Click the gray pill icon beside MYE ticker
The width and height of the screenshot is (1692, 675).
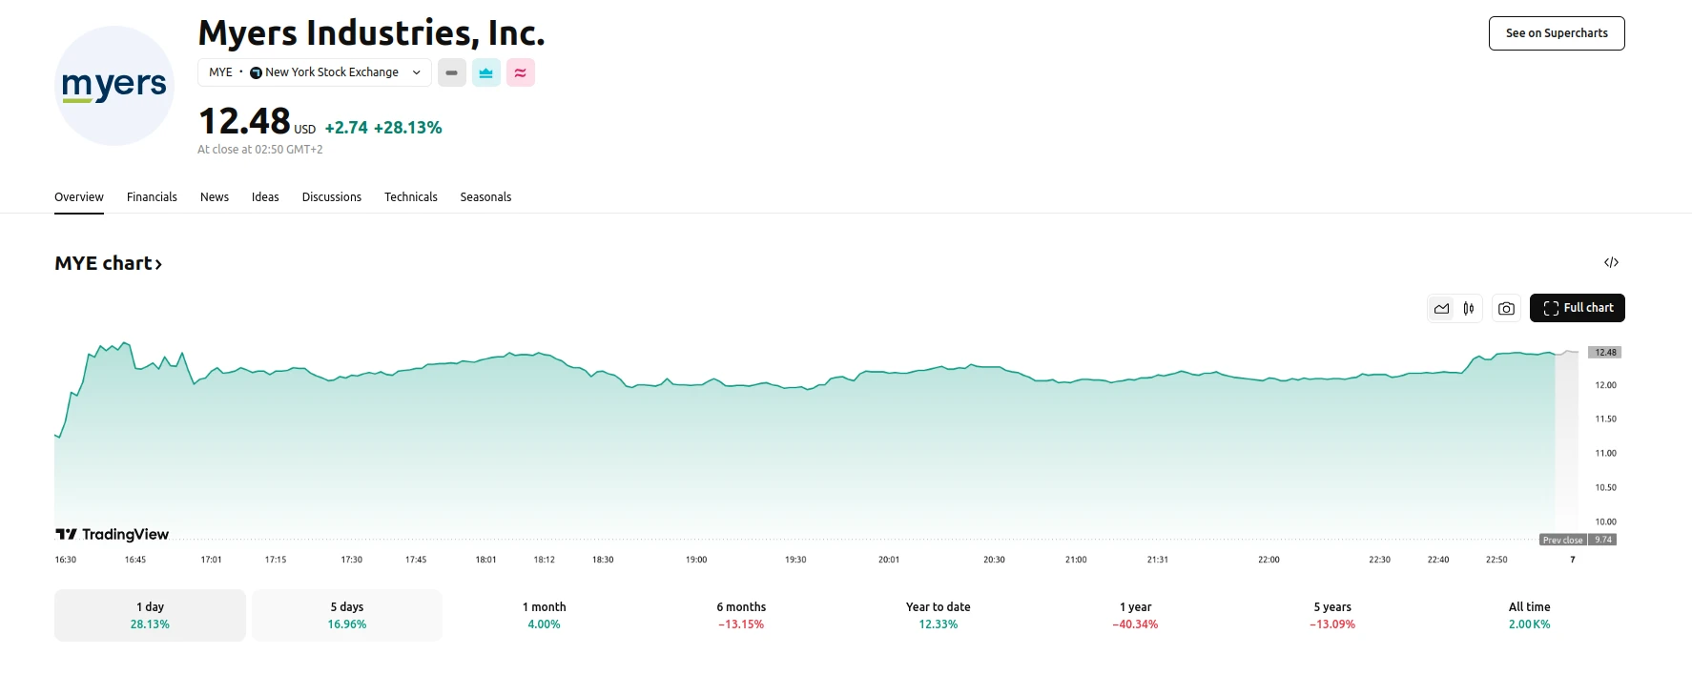click(x=451, y=72)
